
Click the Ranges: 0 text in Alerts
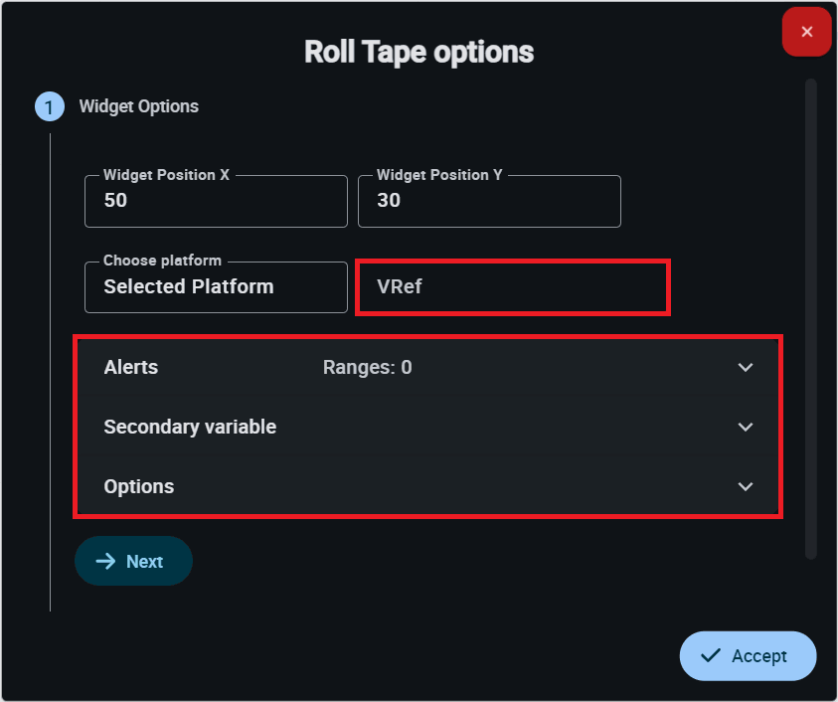[x=368, y=367]
